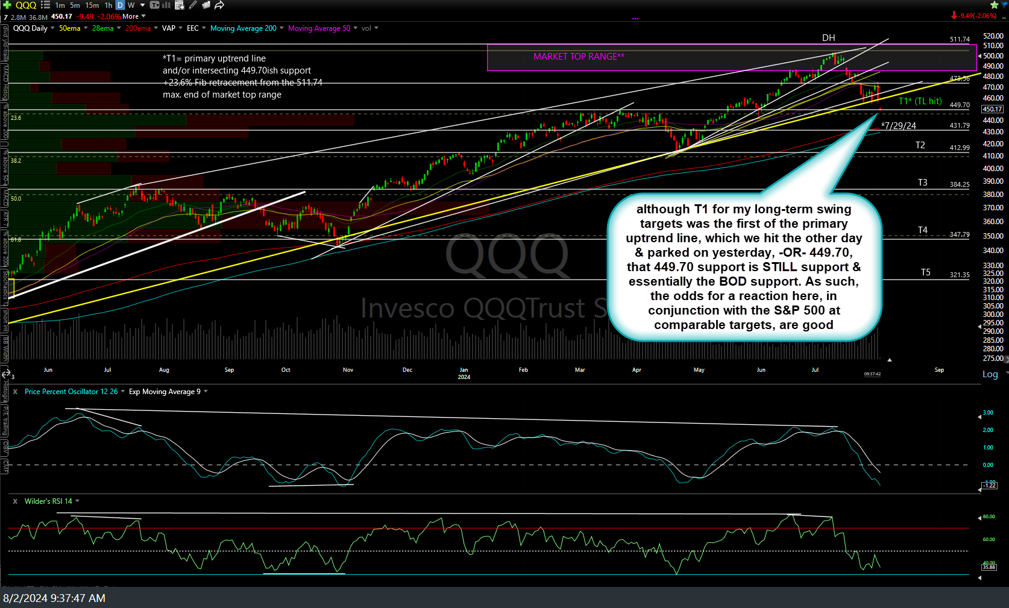Viewport: 1009px width, 608px height.
Task: Select the 5m timeframe
Action: tap(75, 5)
